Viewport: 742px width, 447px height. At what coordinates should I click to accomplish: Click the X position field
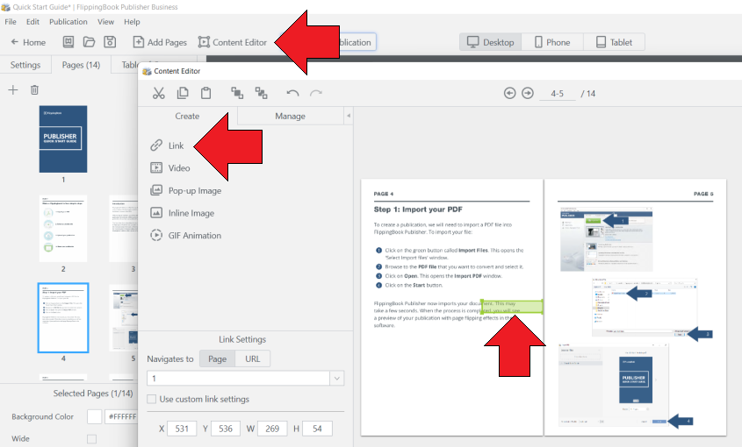[x=182, y=429]
